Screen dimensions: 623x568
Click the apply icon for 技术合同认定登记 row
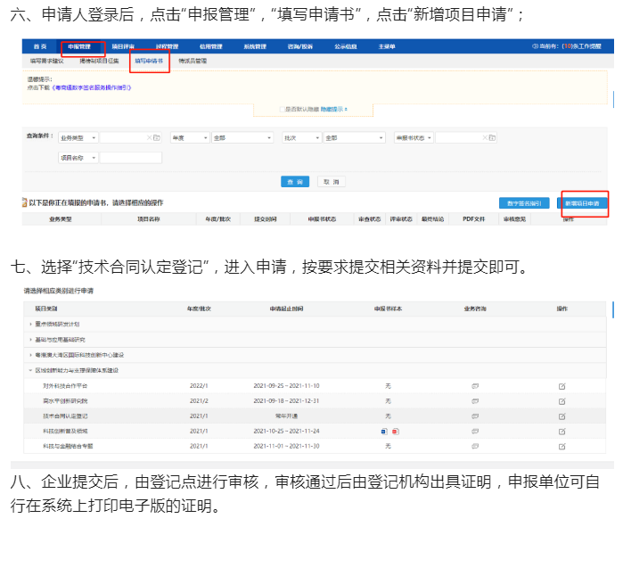(x=562, y=416)
